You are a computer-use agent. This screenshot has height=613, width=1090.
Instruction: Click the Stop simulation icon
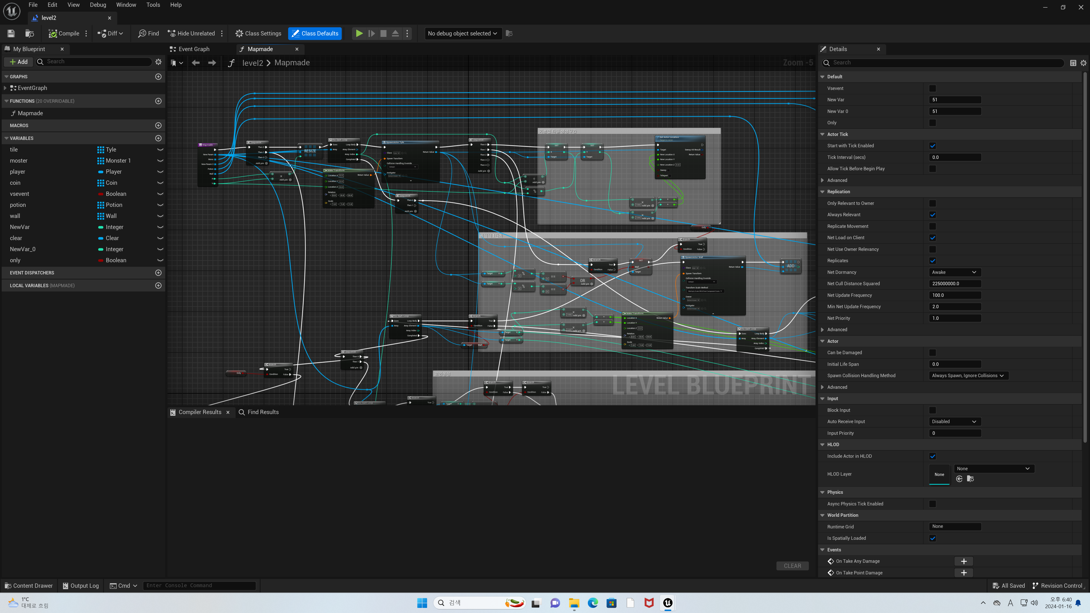383,33
